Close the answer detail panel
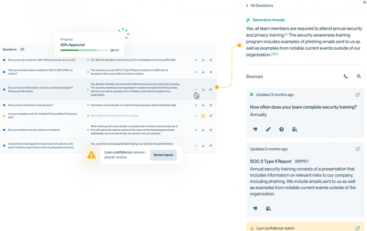The image size is (367, 231). coord(365,2)
